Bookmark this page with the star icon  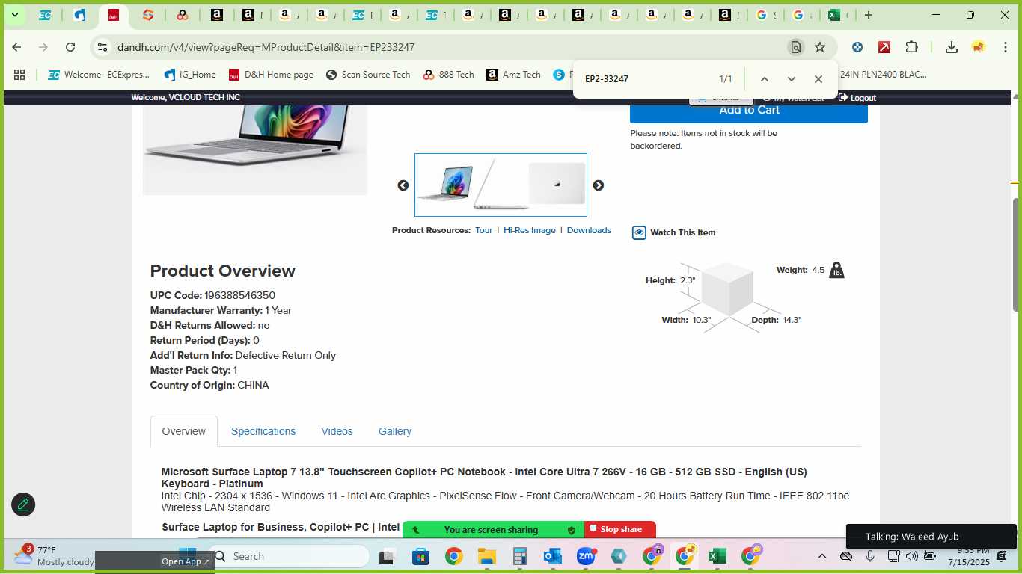[x=820, y=47]
